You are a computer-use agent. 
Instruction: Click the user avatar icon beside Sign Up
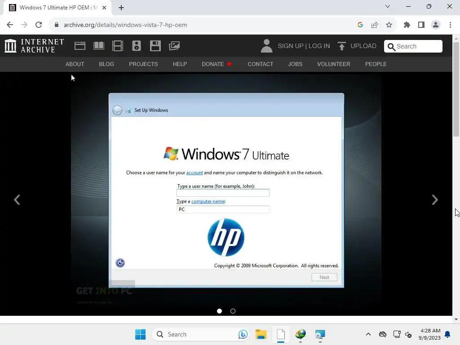[x=266, y=46]
